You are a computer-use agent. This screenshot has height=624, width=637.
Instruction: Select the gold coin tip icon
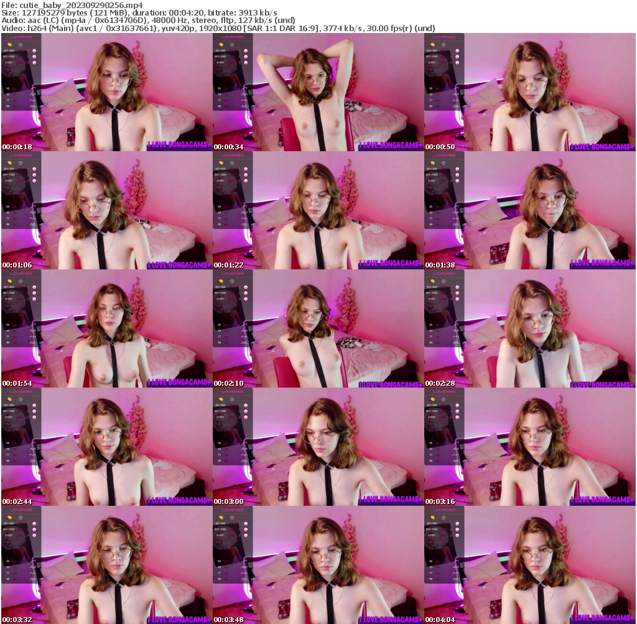point(9,45)
